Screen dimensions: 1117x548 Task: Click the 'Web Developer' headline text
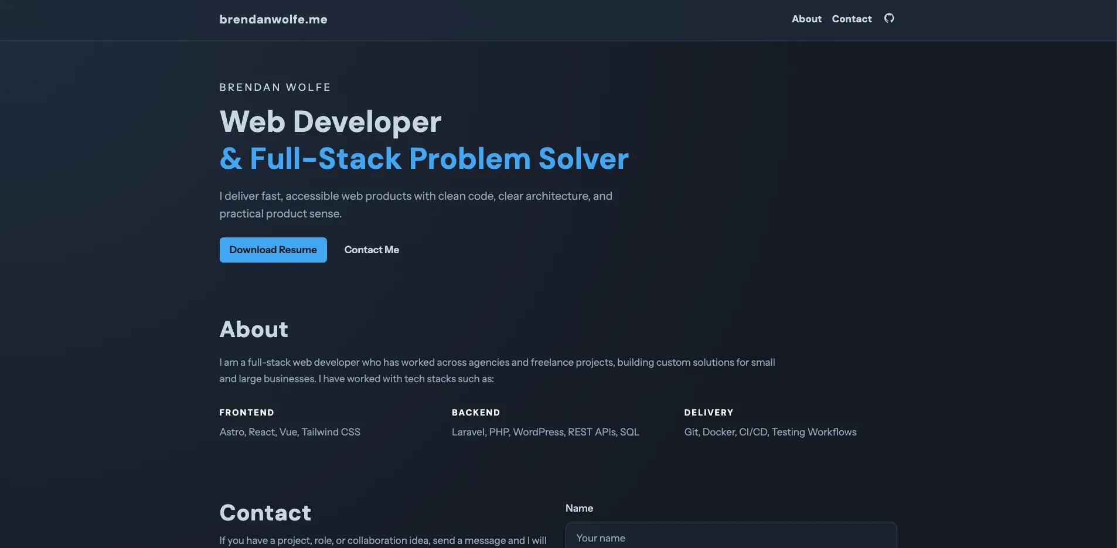331,122
